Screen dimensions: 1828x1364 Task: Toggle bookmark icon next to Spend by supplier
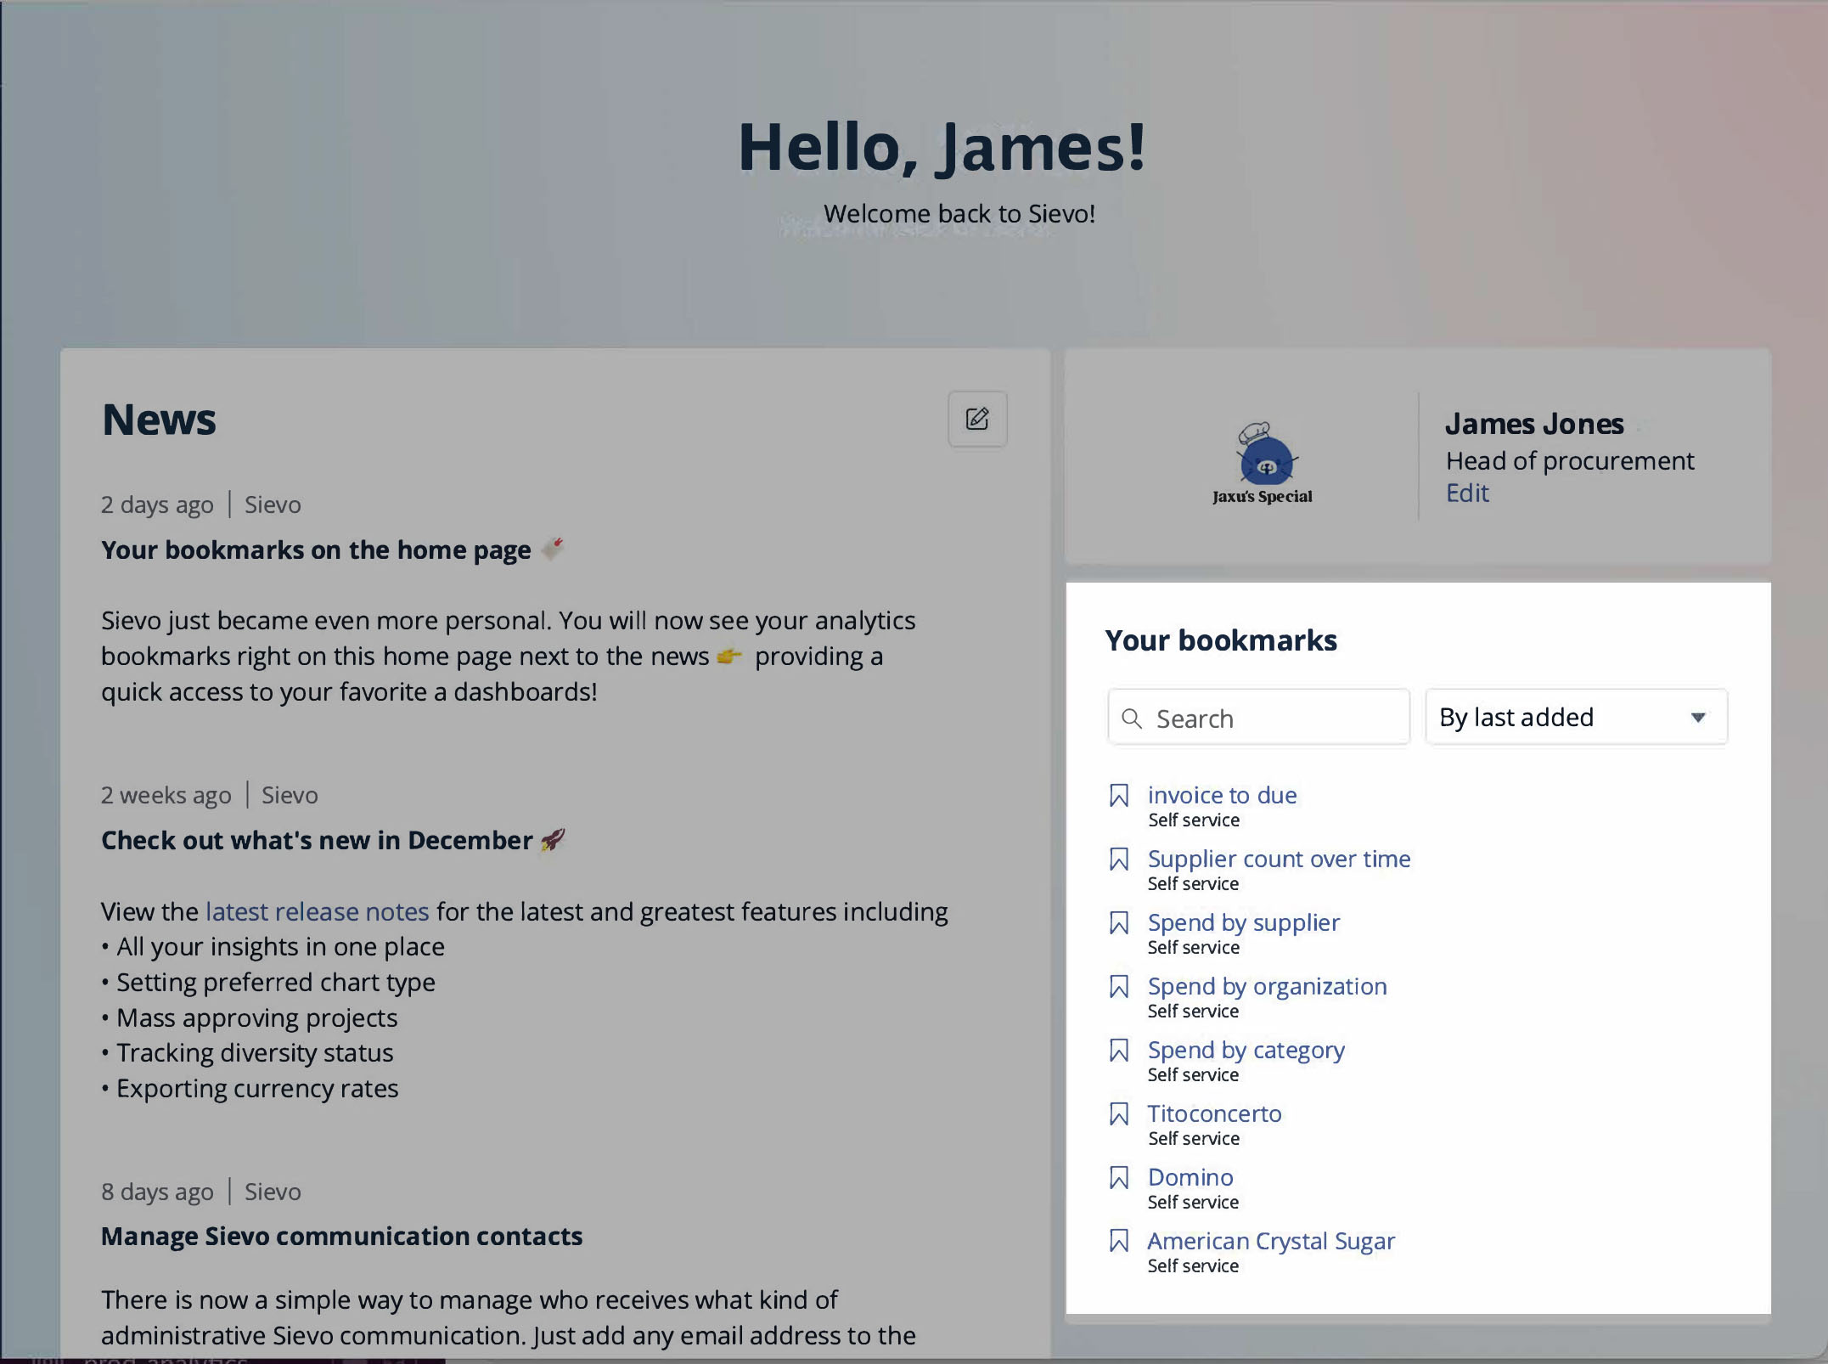[1119, 923]
